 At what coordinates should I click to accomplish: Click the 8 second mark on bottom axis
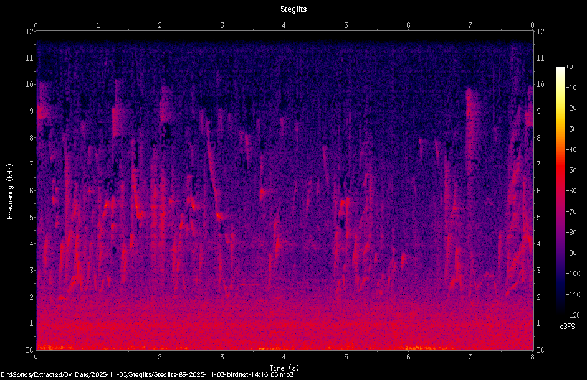pos(532,357)
